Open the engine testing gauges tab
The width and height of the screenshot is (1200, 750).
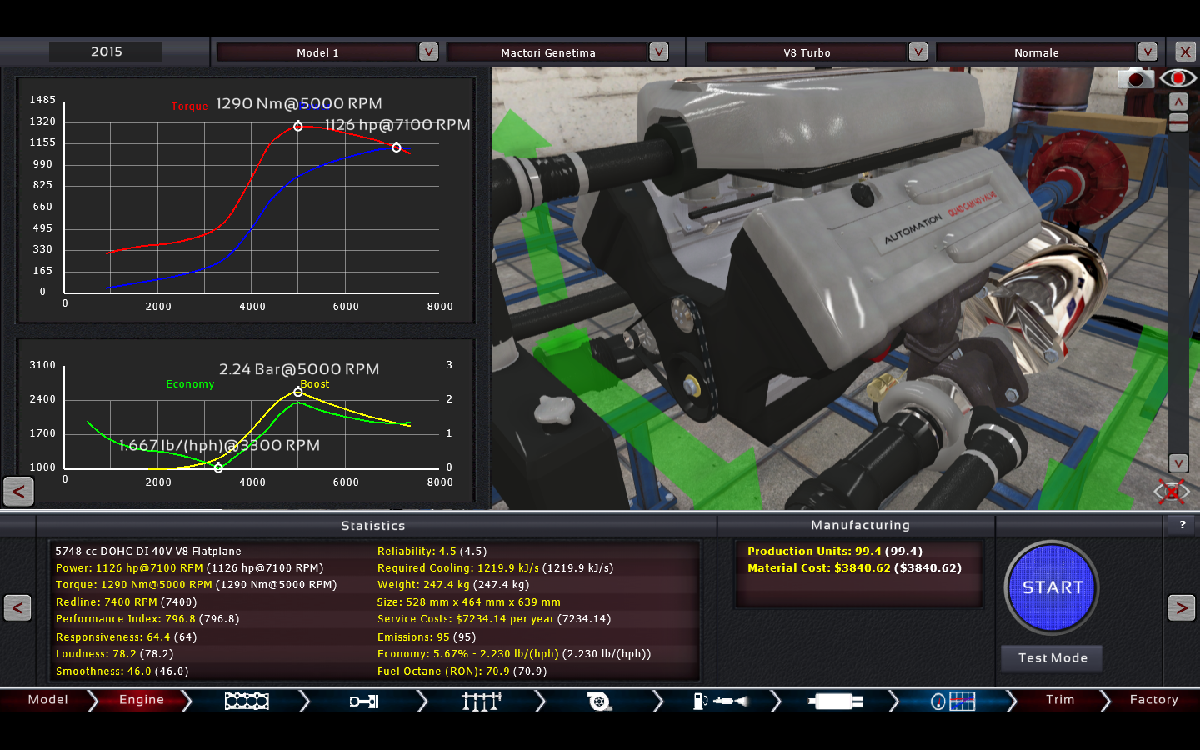[x=952, y=702]
